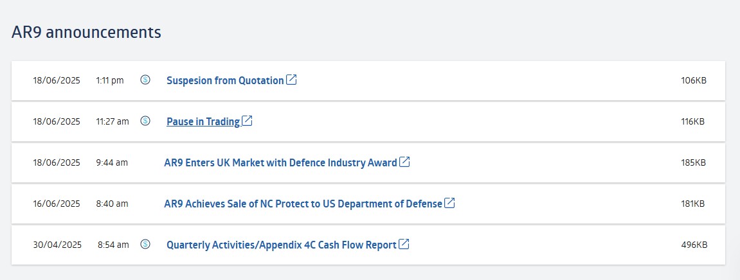The width and height of the screenshot is (740, 280).
Task: Click the 9:44 am timestamp
Action: pyautogui.click(x=112, y=162)
